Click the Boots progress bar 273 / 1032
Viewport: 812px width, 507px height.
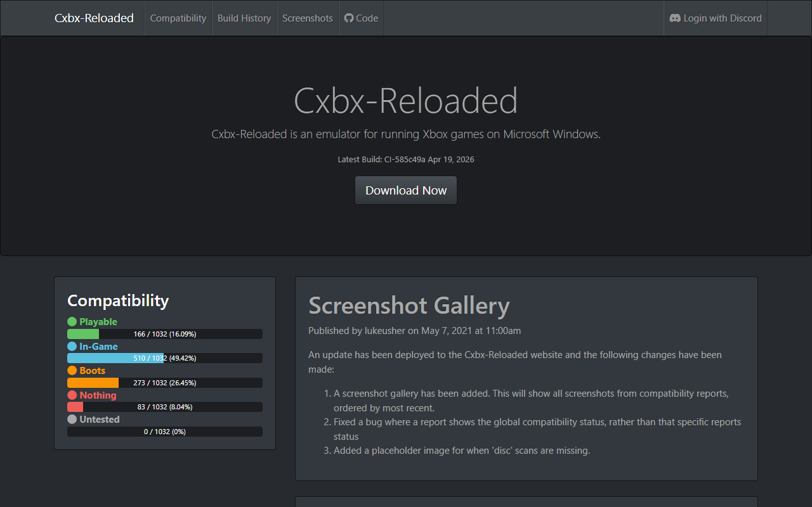tap(165, 383)
